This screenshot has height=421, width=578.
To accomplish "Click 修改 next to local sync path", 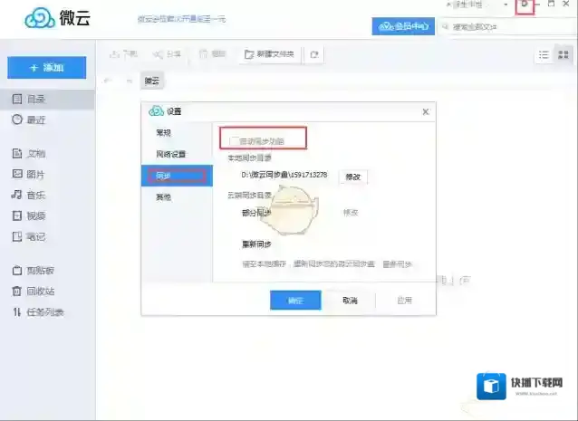I will coord(352,177).
